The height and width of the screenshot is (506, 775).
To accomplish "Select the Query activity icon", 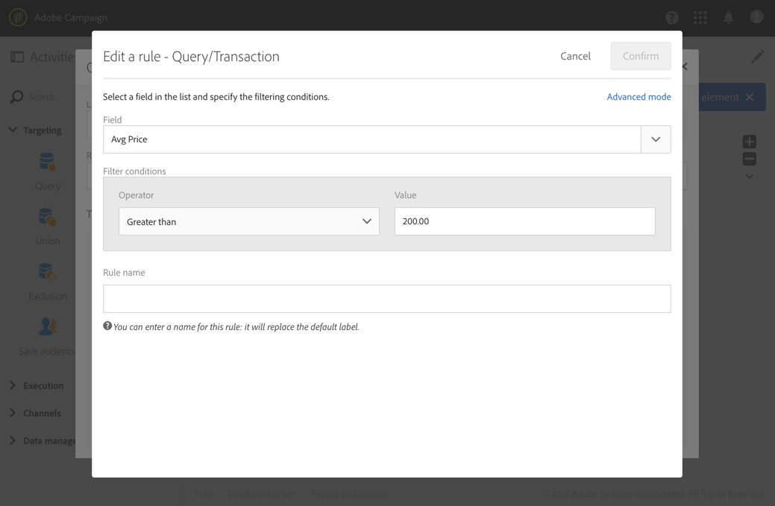I will (47, 162).
